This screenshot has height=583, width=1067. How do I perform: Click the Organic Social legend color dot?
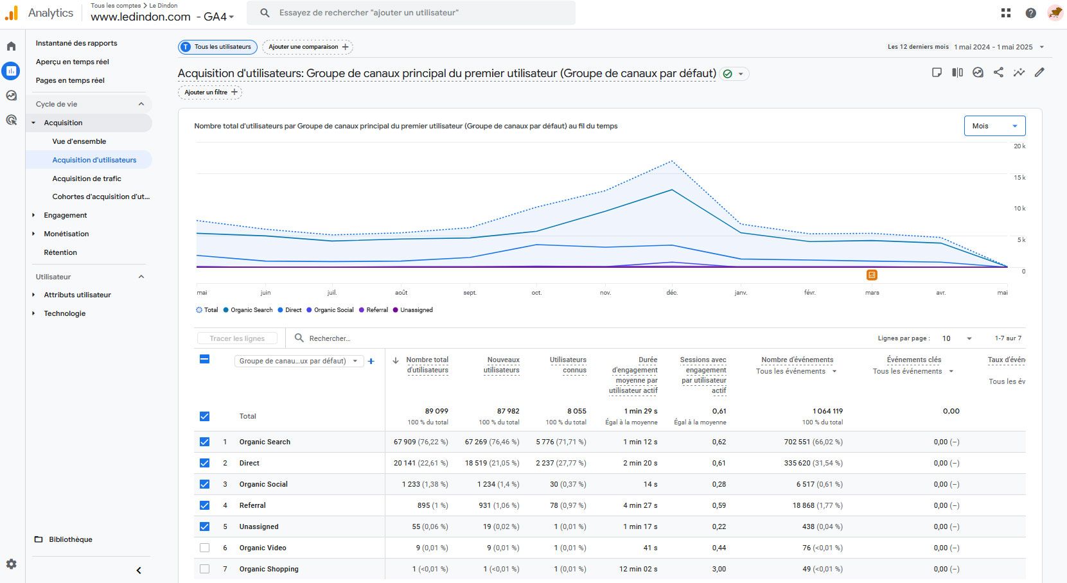point(309,310)
